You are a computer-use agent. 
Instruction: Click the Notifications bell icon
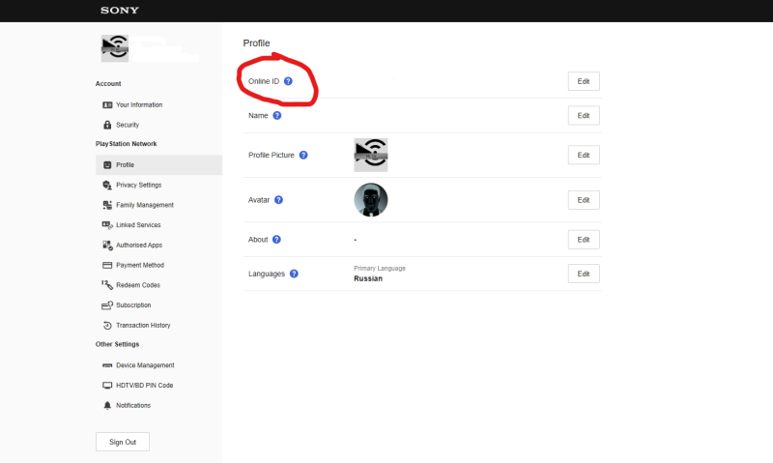click(107, 405)
